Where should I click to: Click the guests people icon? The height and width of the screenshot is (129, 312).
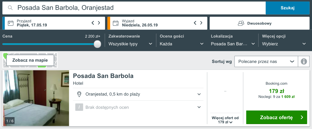(x=241, y=23)
